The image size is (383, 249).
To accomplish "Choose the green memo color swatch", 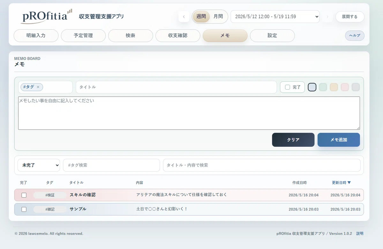I will tap(323, 87).
